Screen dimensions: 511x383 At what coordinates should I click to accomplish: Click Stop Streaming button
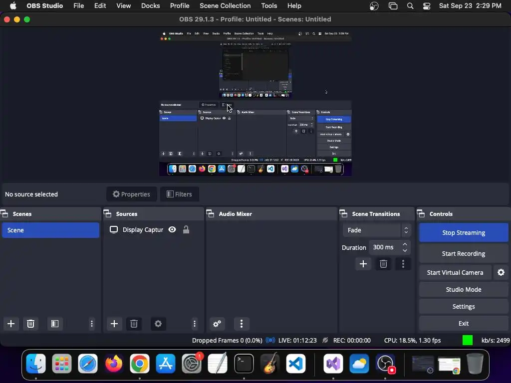[x=464, y=232]
